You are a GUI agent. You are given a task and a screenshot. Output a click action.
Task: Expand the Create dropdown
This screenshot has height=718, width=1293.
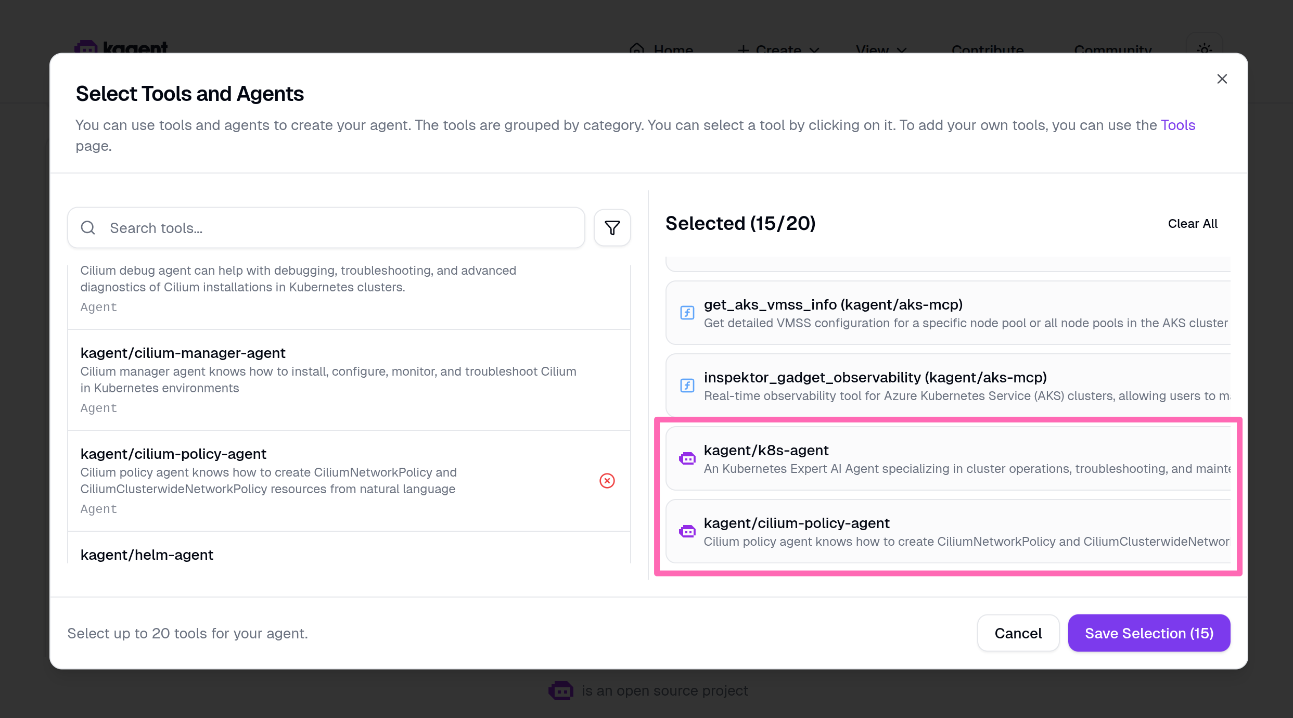[x=778, y=49]
